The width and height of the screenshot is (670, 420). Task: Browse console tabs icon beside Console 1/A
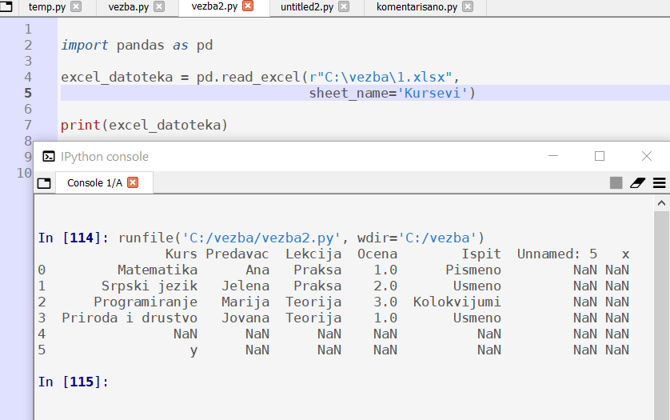[44, 183]
